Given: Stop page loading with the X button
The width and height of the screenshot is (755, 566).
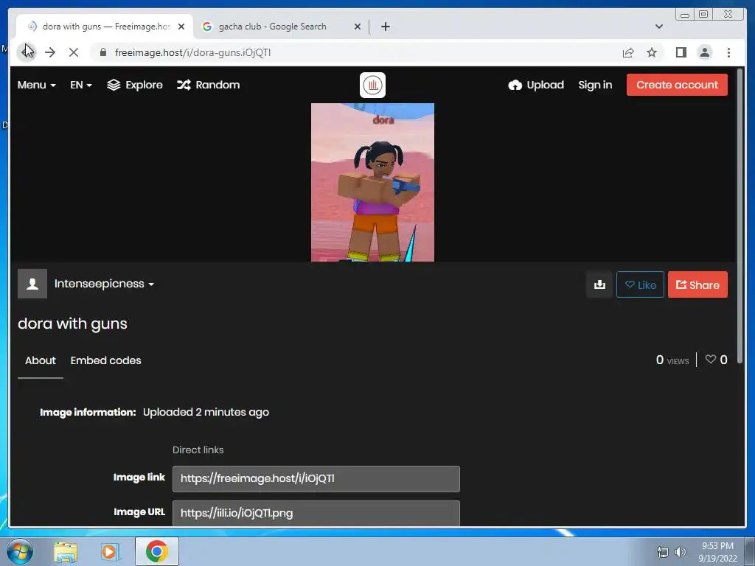Looking at the screenshot, I should [x=74, y=52].
